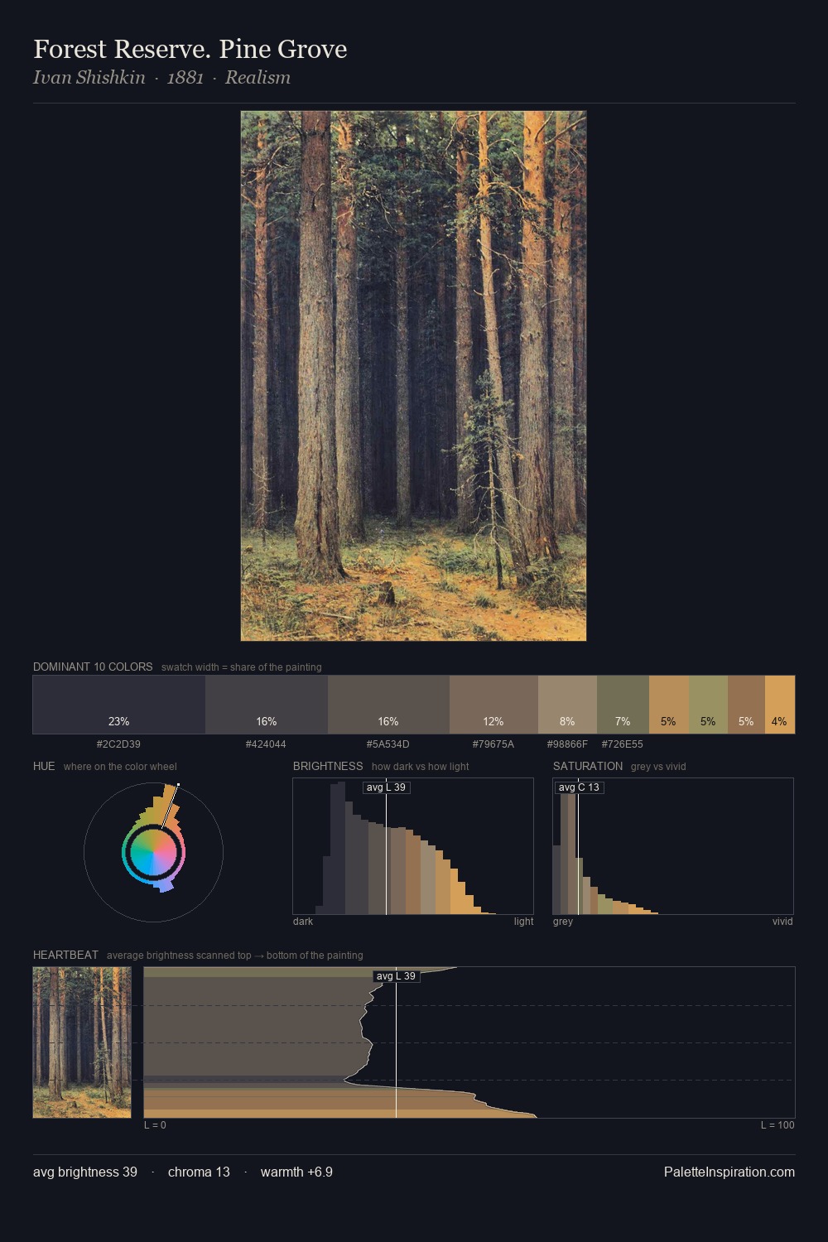This screenshot has width=828, height=1242.
Task: Click the 'avg brightness 39' footer text
Action: 85,1172
